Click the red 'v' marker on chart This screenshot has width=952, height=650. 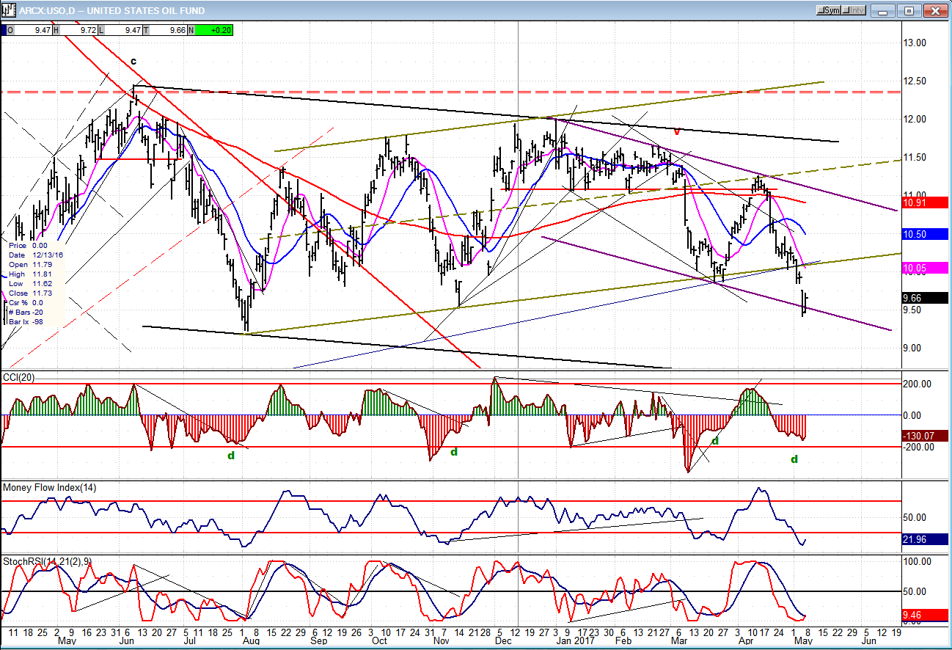click(676, 132)
